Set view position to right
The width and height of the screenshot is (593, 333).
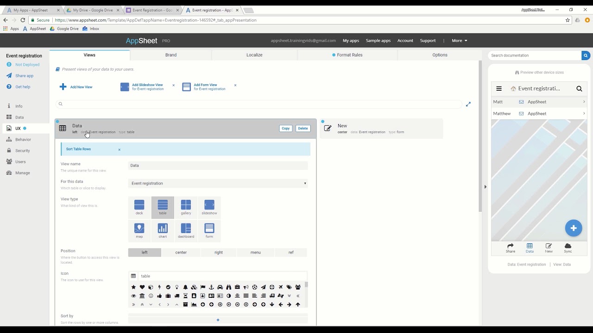tap(219, 253)
